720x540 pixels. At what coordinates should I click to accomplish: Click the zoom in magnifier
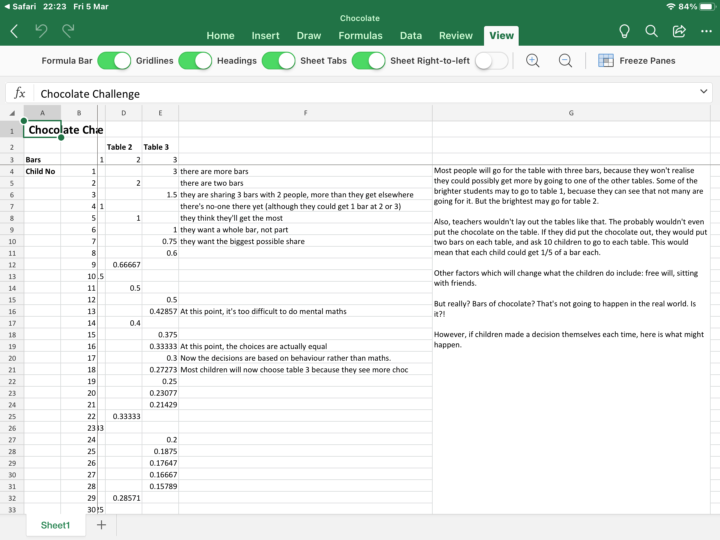[533, 61]
